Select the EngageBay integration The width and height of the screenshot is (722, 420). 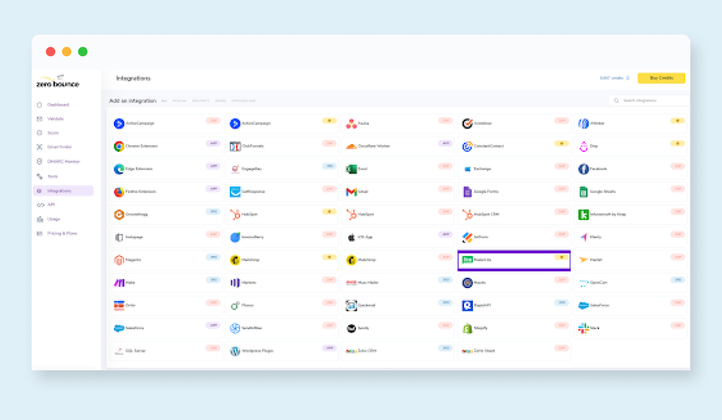coord(281,169)
